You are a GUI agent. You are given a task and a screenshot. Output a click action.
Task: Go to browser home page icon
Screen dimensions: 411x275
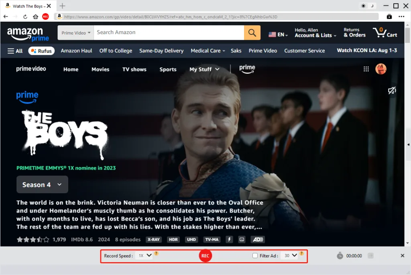pos(36,17)
